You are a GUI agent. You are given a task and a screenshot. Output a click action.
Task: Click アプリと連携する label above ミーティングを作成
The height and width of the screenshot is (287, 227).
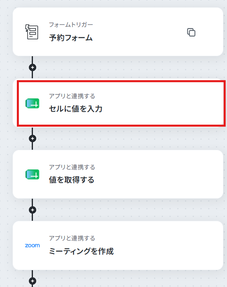72,238
